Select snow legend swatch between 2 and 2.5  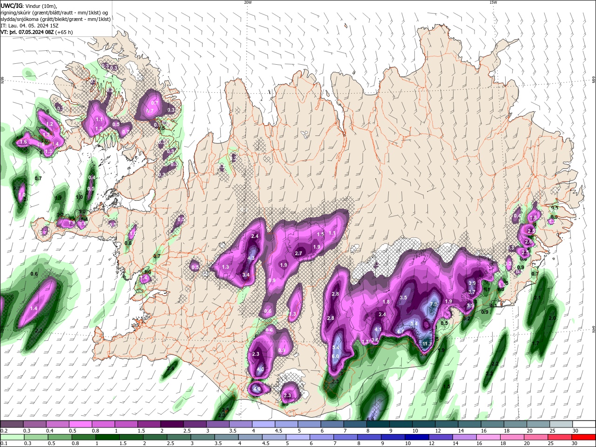pyautogui.click(x=172, y=424)
